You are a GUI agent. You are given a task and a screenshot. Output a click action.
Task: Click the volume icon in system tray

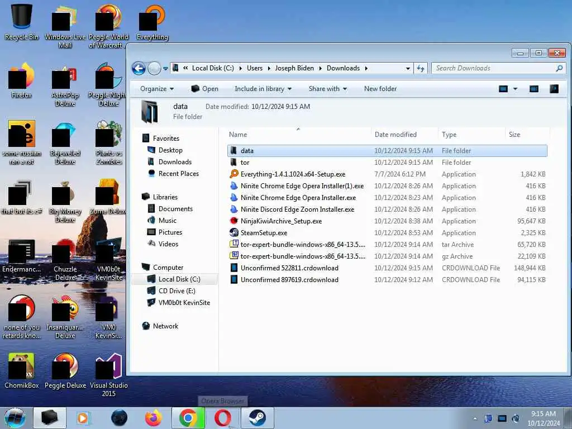[516, 418]
